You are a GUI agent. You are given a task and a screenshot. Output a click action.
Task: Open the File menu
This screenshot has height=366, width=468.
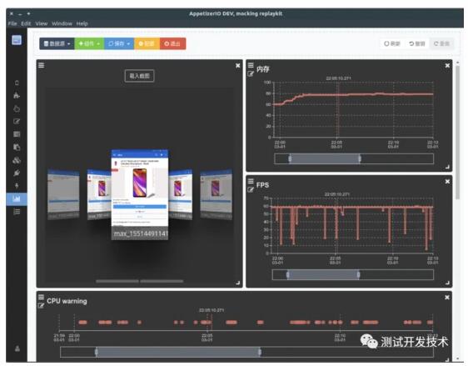(12, 23)
